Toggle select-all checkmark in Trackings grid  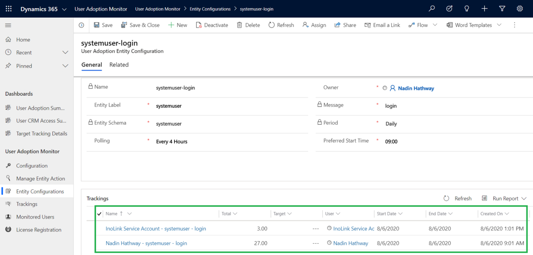[99, 214]
